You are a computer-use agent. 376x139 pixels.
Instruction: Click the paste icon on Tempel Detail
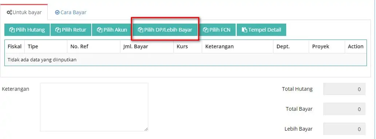tap(244, 30)
